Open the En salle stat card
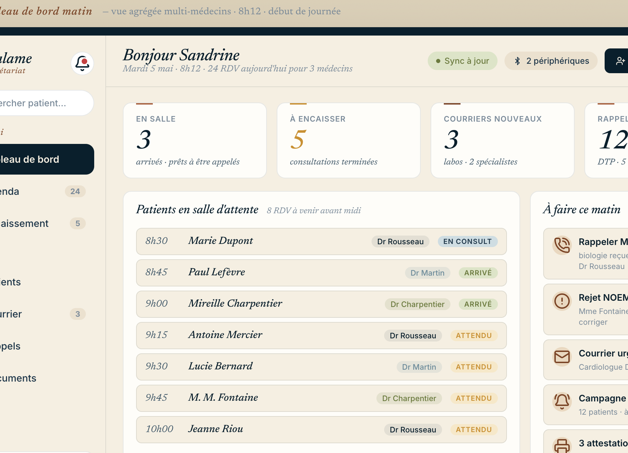Image resolution: width=628 pixels, height=453 pixels. (195, 140)
